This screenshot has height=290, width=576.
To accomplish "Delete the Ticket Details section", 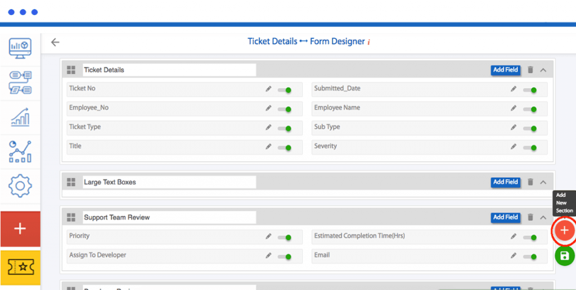I will tap(530, 70).
